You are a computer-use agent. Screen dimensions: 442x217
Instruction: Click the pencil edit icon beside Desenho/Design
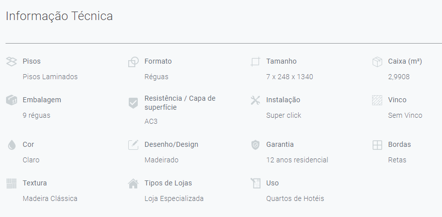[x=133, y=145]
